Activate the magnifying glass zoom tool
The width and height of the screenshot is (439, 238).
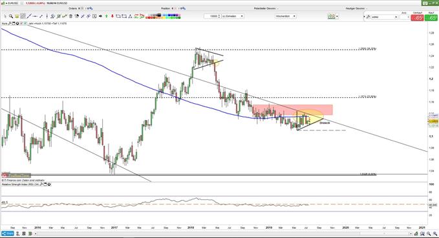pos(11,16)
